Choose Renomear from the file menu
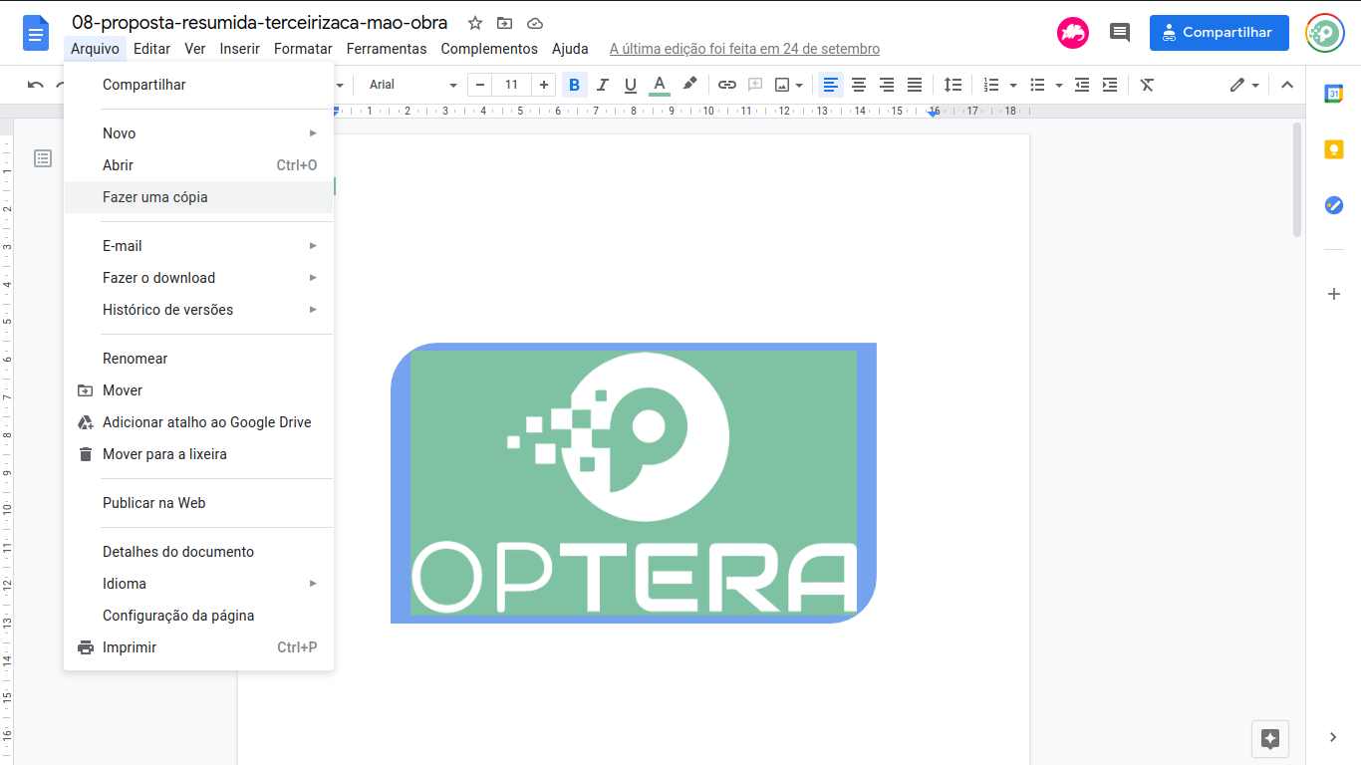Image resolution: width=1361 pixels, height=765 pixels. pyautogui.click(x=198, y=359)
